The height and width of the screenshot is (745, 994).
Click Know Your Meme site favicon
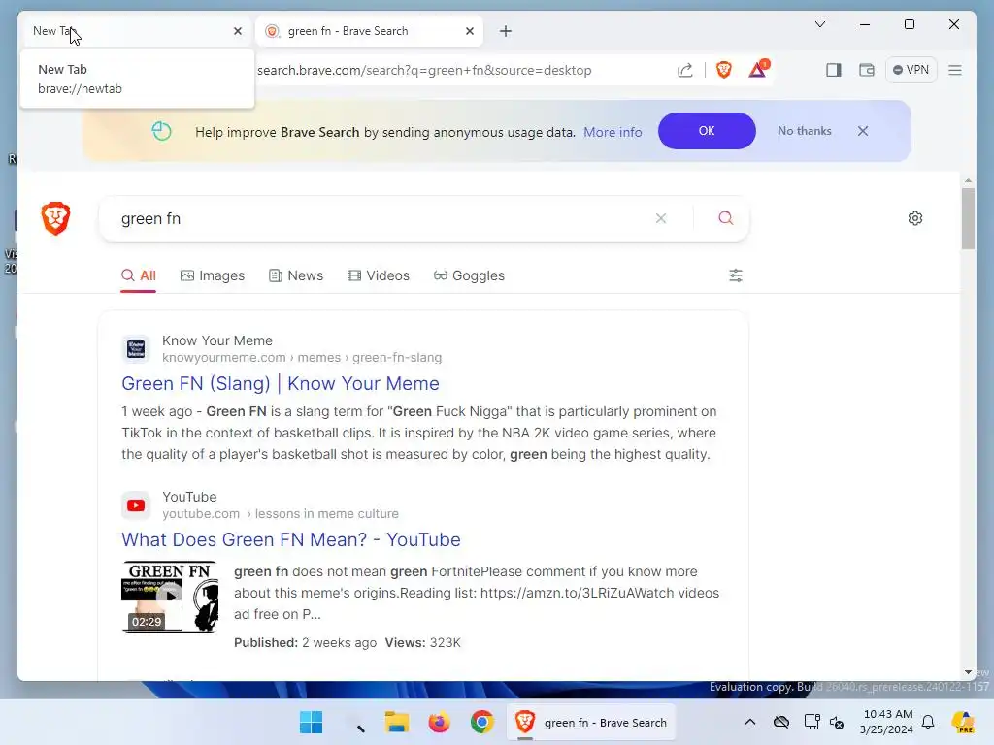pyautogui.click(x=136, y=349)
